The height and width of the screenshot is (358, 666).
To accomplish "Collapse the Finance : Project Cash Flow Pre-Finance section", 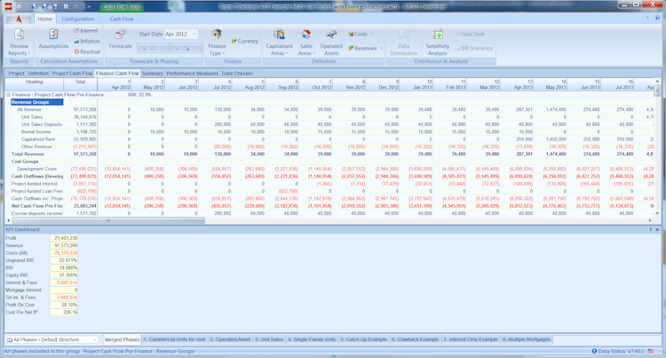I will tap(8, 95).
